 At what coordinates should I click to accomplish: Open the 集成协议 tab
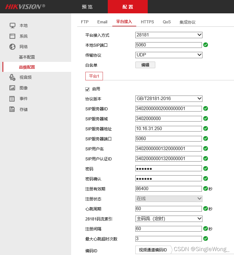pos(187,22)
